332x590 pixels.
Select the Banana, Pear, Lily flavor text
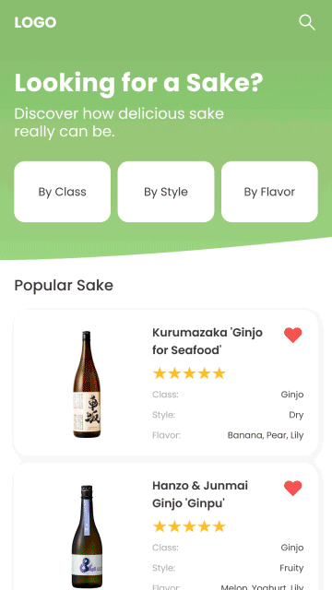click(266, 435)
